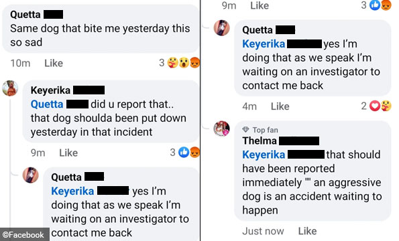Click Quetta's avatar in right column
Viewport: 399px width, 241px height.
click(222, 27)
